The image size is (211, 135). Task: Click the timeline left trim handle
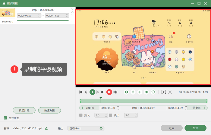pyautogui.click(x=80, y=101)
